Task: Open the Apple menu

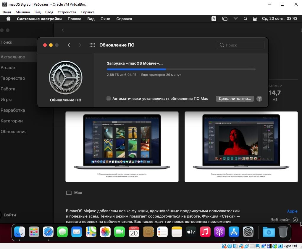Action: coord(8,19)
